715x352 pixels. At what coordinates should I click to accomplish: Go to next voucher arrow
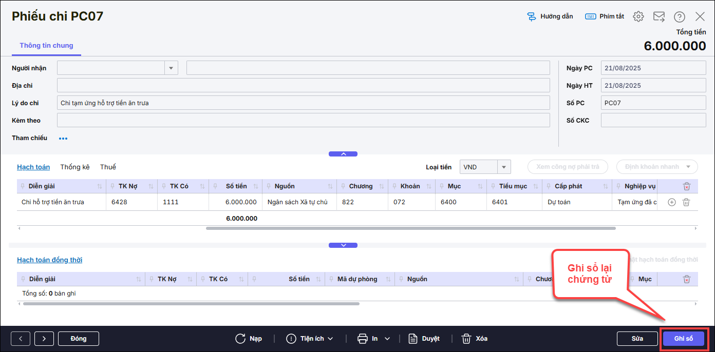[44, 339]
